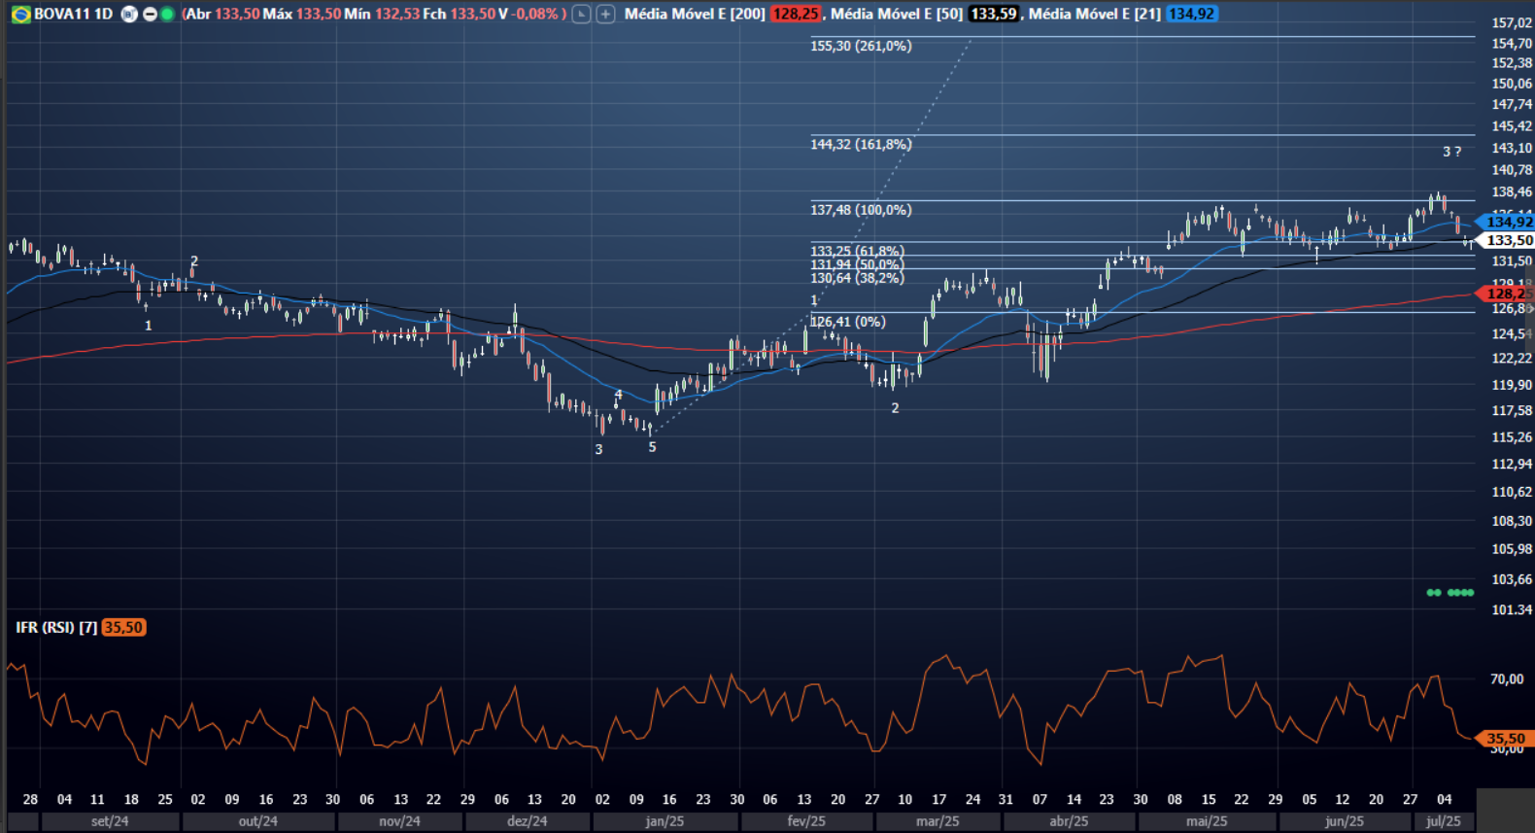The height and width of the screenshot is (833, 1535).
Task: Click the round RI icon next to BOVA11
Action: click(x=129, y=15)
